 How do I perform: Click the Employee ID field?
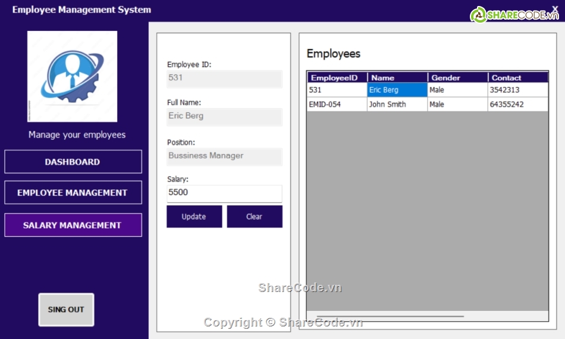click(224, 78)
